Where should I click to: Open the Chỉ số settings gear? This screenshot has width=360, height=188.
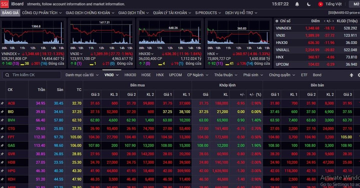coord(277,21)
